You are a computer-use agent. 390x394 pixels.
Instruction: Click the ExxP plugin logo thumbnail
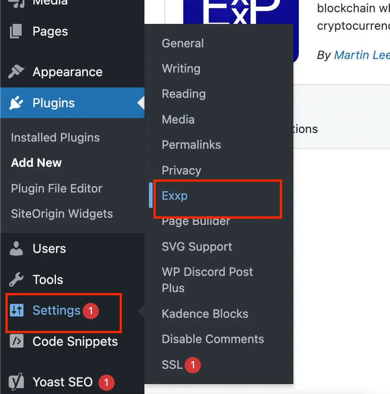[x=241, y=12]
